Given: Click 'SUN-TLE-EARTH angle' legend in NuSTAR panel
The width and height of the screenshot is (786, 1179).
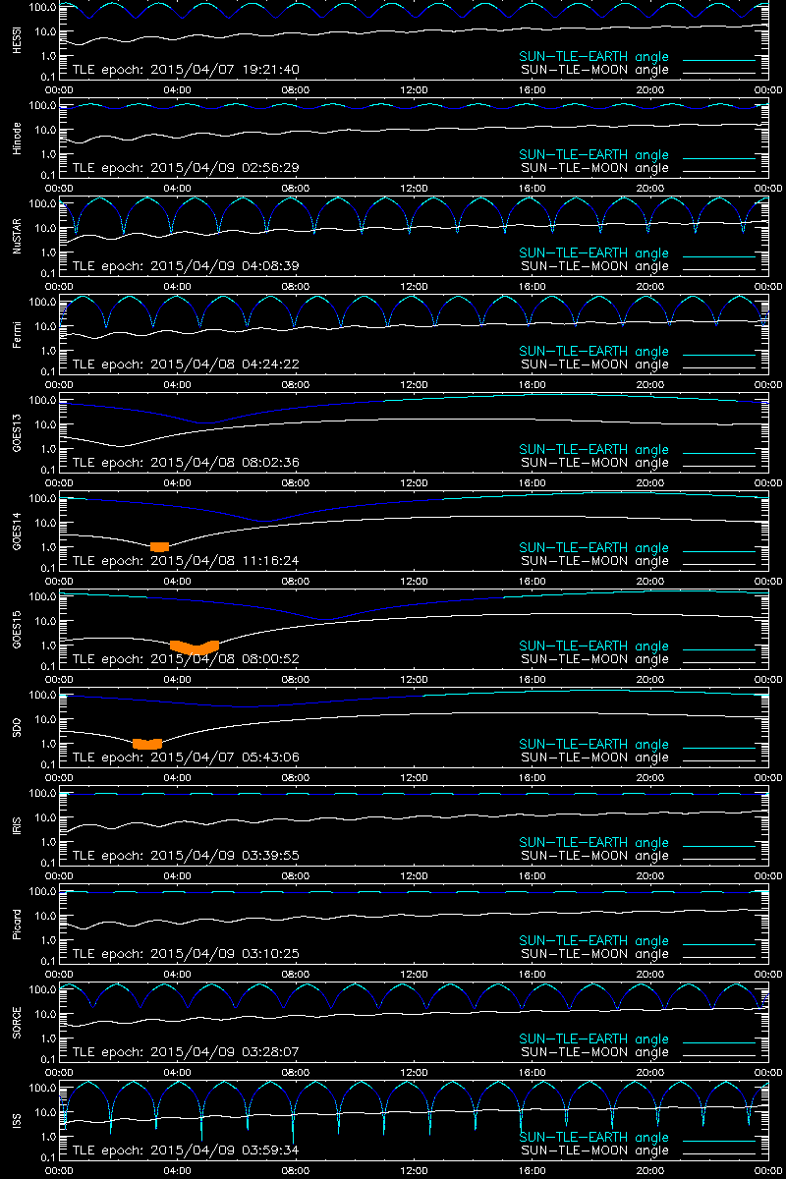Looking at the screenshot, I should point(593,253).
